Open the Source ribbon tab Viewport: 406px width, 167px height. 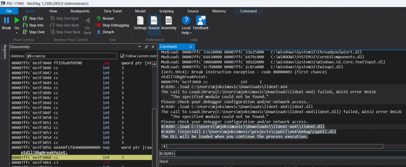tap(193, 11)
